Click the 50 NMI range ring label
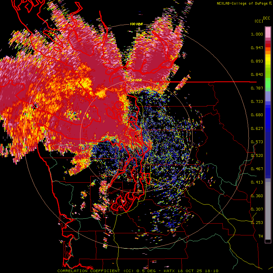The height and width of the screenshot is (273, 273). tap(136, 80)
